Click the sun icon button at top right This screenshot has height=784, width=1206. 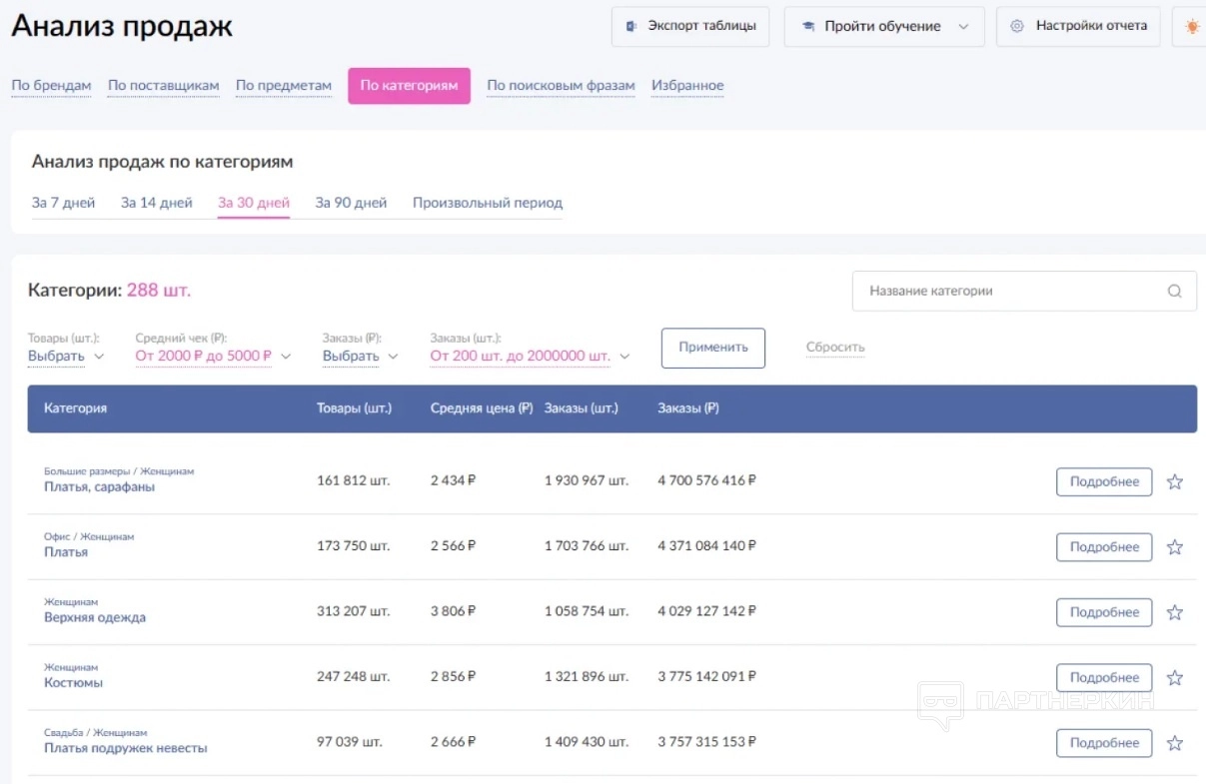pos(1191,27)
